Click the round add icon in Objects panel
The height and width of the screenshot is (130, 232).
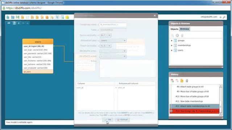click(177, 35)
